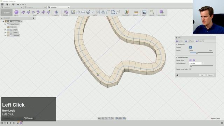Expand the Named Views folder
The width and height of the screenshot is (224, 126).
click(5, 24)
